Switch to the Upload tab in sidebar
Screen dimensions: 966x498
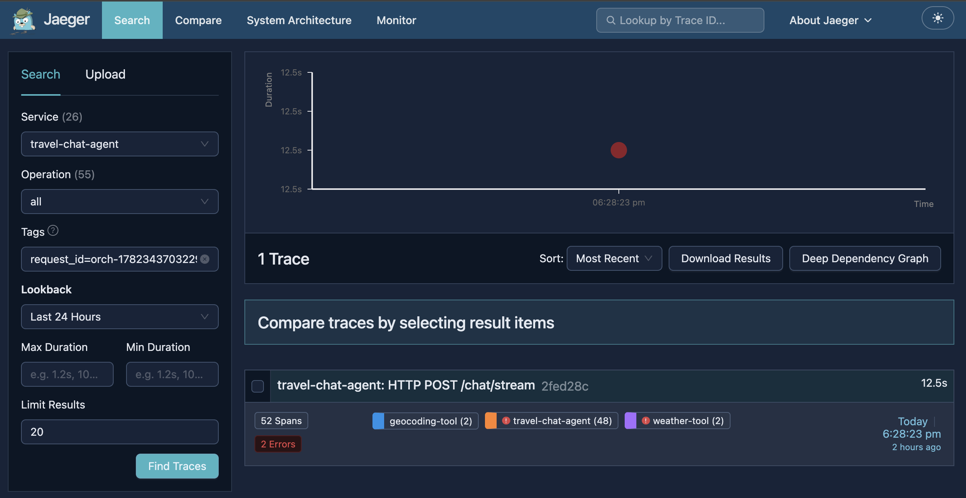coord(105,74)
